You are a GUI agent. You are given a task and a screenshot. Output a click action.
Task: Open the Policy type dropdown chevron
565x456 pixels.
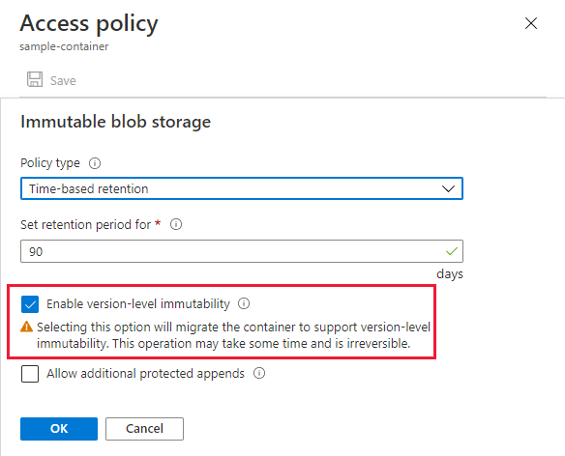point(448,188)
